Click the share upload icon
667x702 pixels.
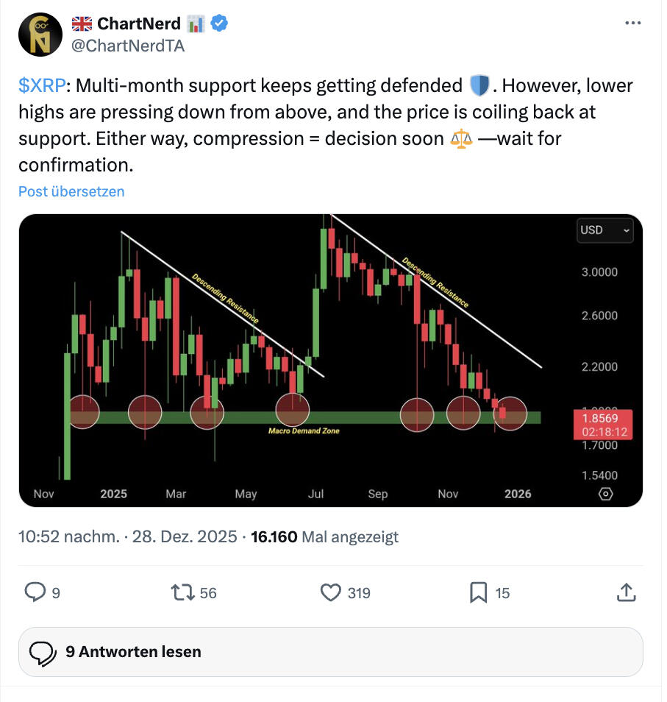[626, 592]
